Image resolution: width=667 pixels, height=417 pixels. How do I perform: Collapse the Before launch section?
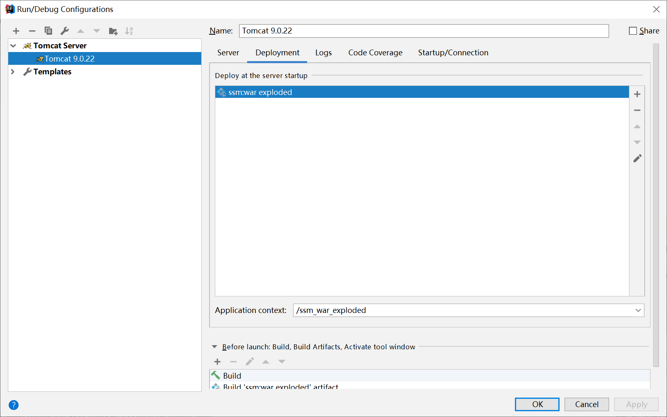tap(214, 347)
